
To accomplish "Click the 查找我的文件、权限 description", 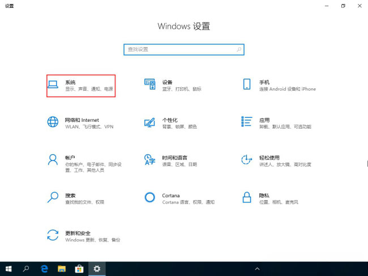I will pos(84,202).
